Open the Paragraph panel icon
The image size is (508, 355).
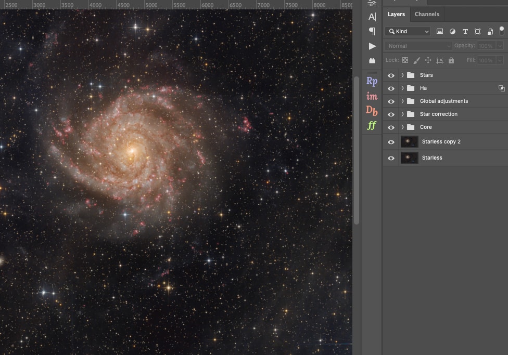tap(372, 31)
